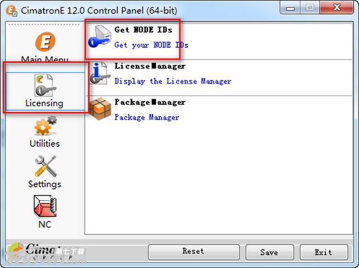Click the blue key Get NODE IDs icon
The image size is (359, 268).
[x=100, y=36]
